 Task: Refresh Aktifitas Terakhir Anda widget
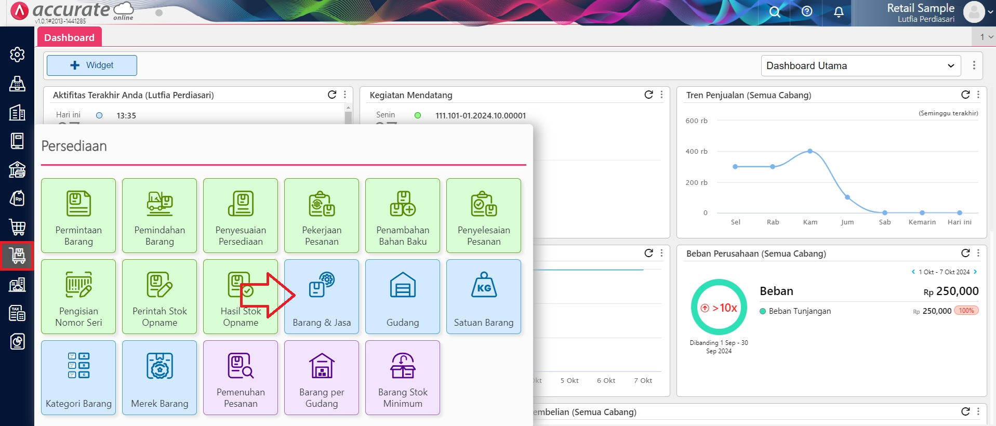(x=332, y=95)
